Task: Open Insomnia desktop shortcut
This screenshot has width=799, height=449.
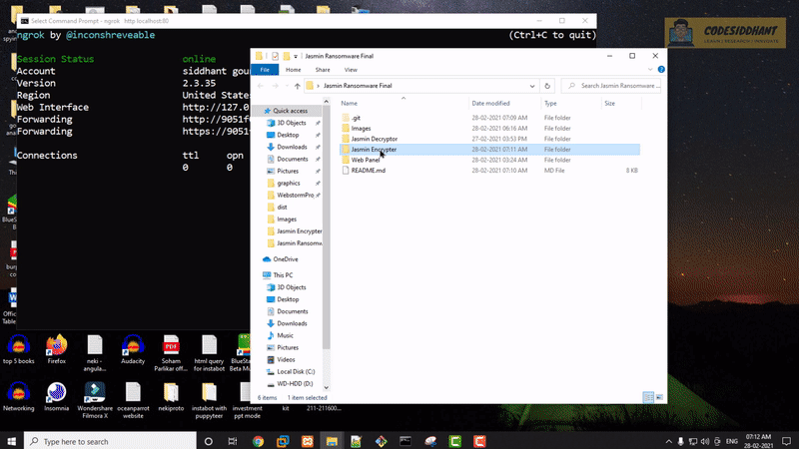Action: click(x=57, y=397)
